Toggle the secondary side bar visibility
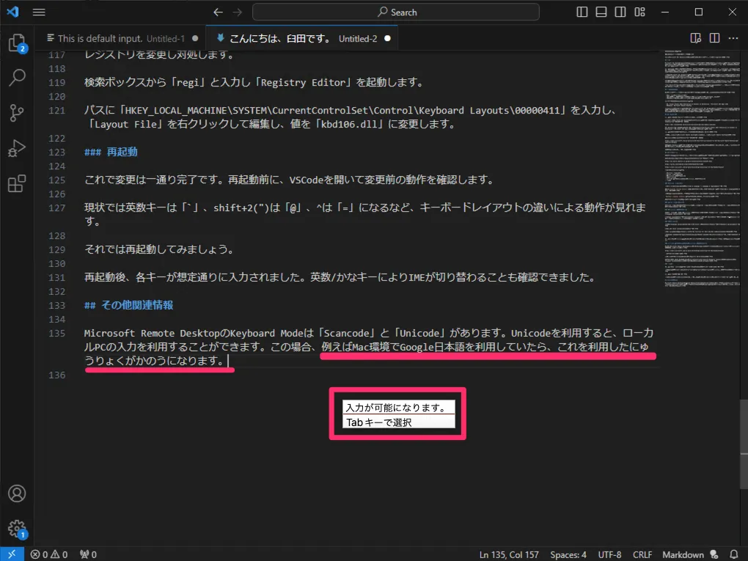The width and height of the screenshot is (748, 561). pyautogui.click(x=620, y=12)
